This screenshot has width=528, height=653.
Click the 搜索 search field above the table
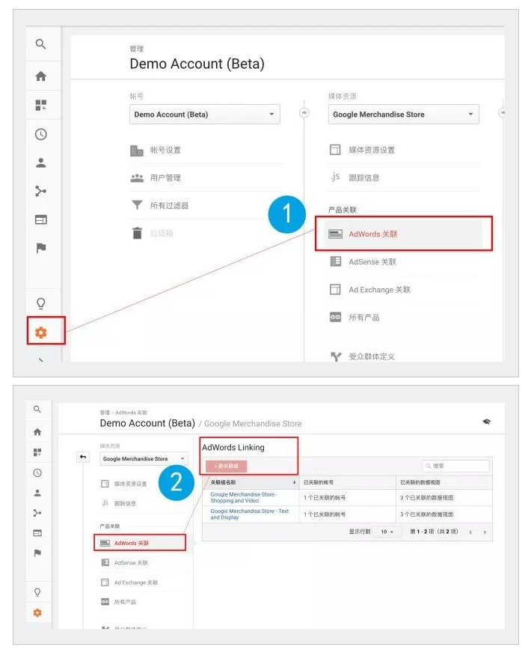(456, 466)
